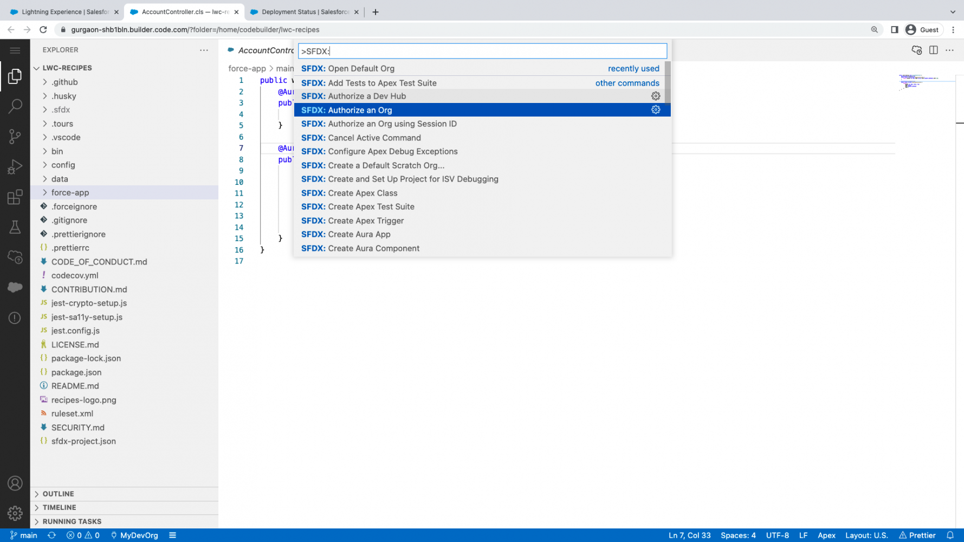The image size is (964, 542).
Task: Reload the browser page
Action: [43, 30]
